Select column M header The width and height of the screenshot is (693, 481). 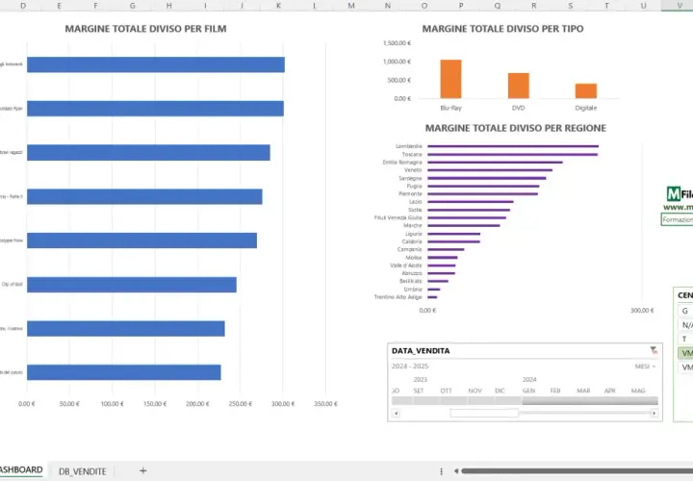click(351, 6)
